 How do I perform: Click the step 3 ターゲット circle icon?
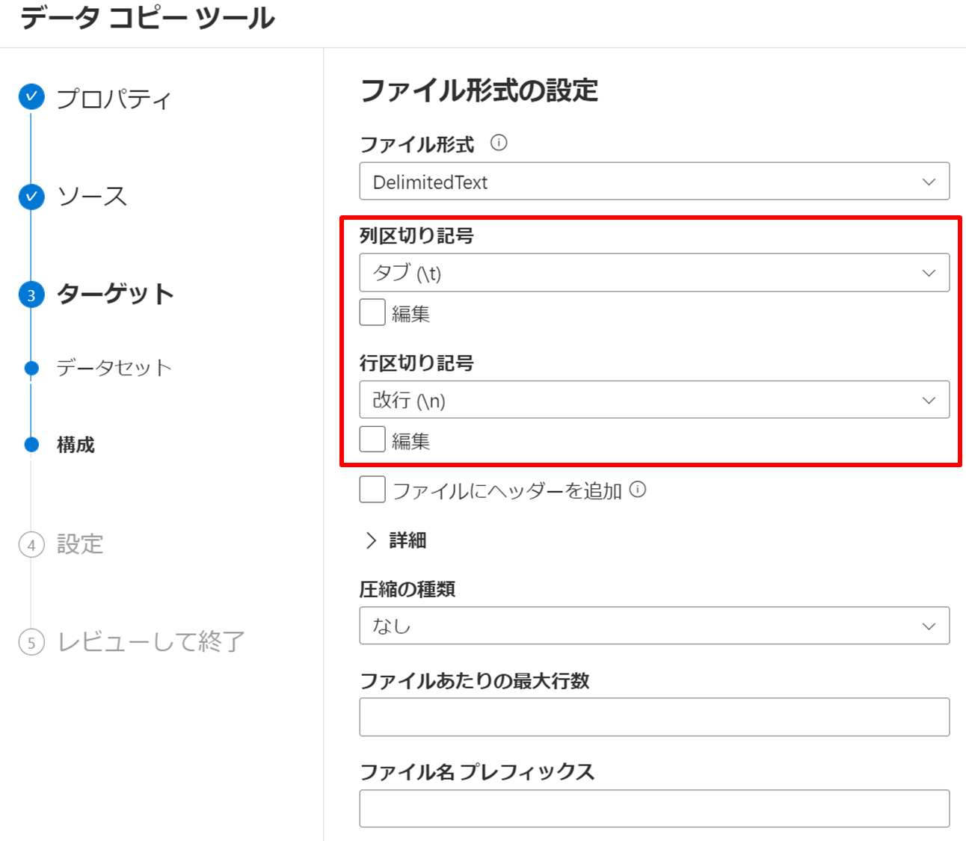pyautogui.click(x=31, y=295)
